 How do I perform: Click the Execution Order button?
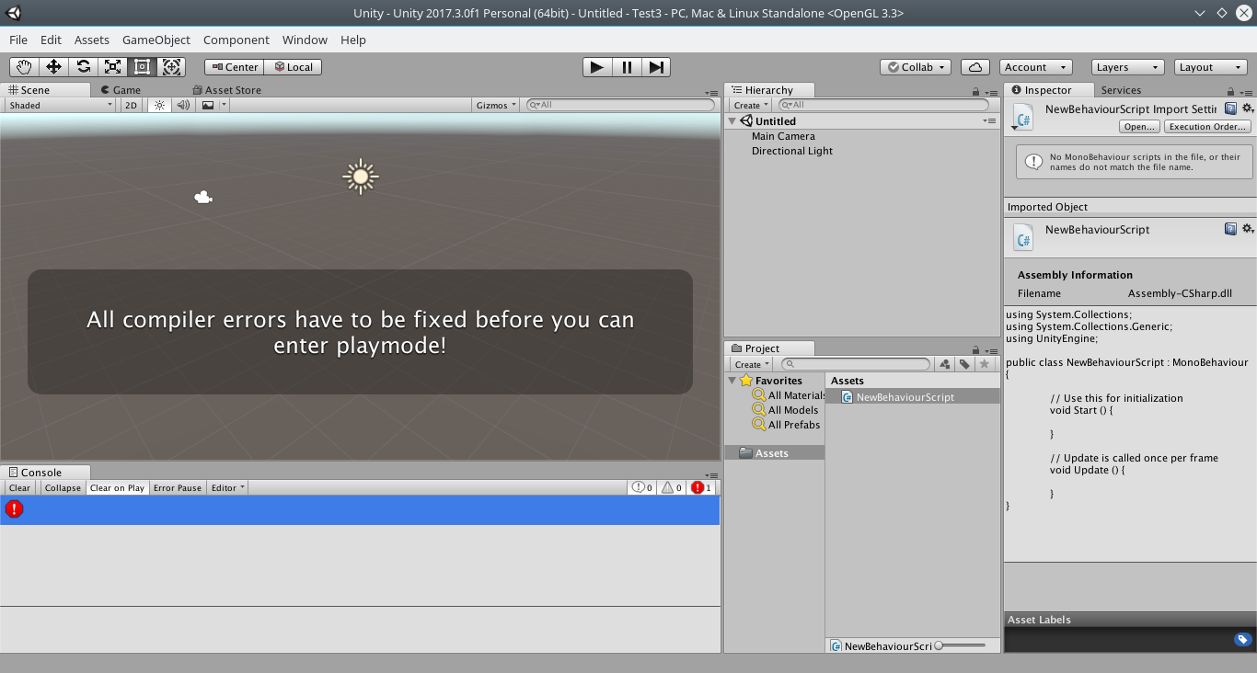(x=1206, y=126)
